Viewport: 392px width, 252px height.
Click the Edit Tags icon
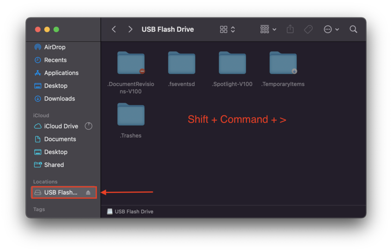point(308,29)
